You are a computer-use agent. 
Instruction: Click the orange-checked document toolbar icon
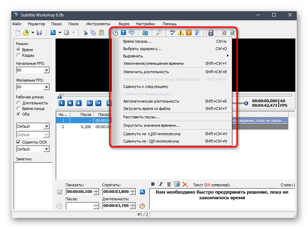(224, 33)
